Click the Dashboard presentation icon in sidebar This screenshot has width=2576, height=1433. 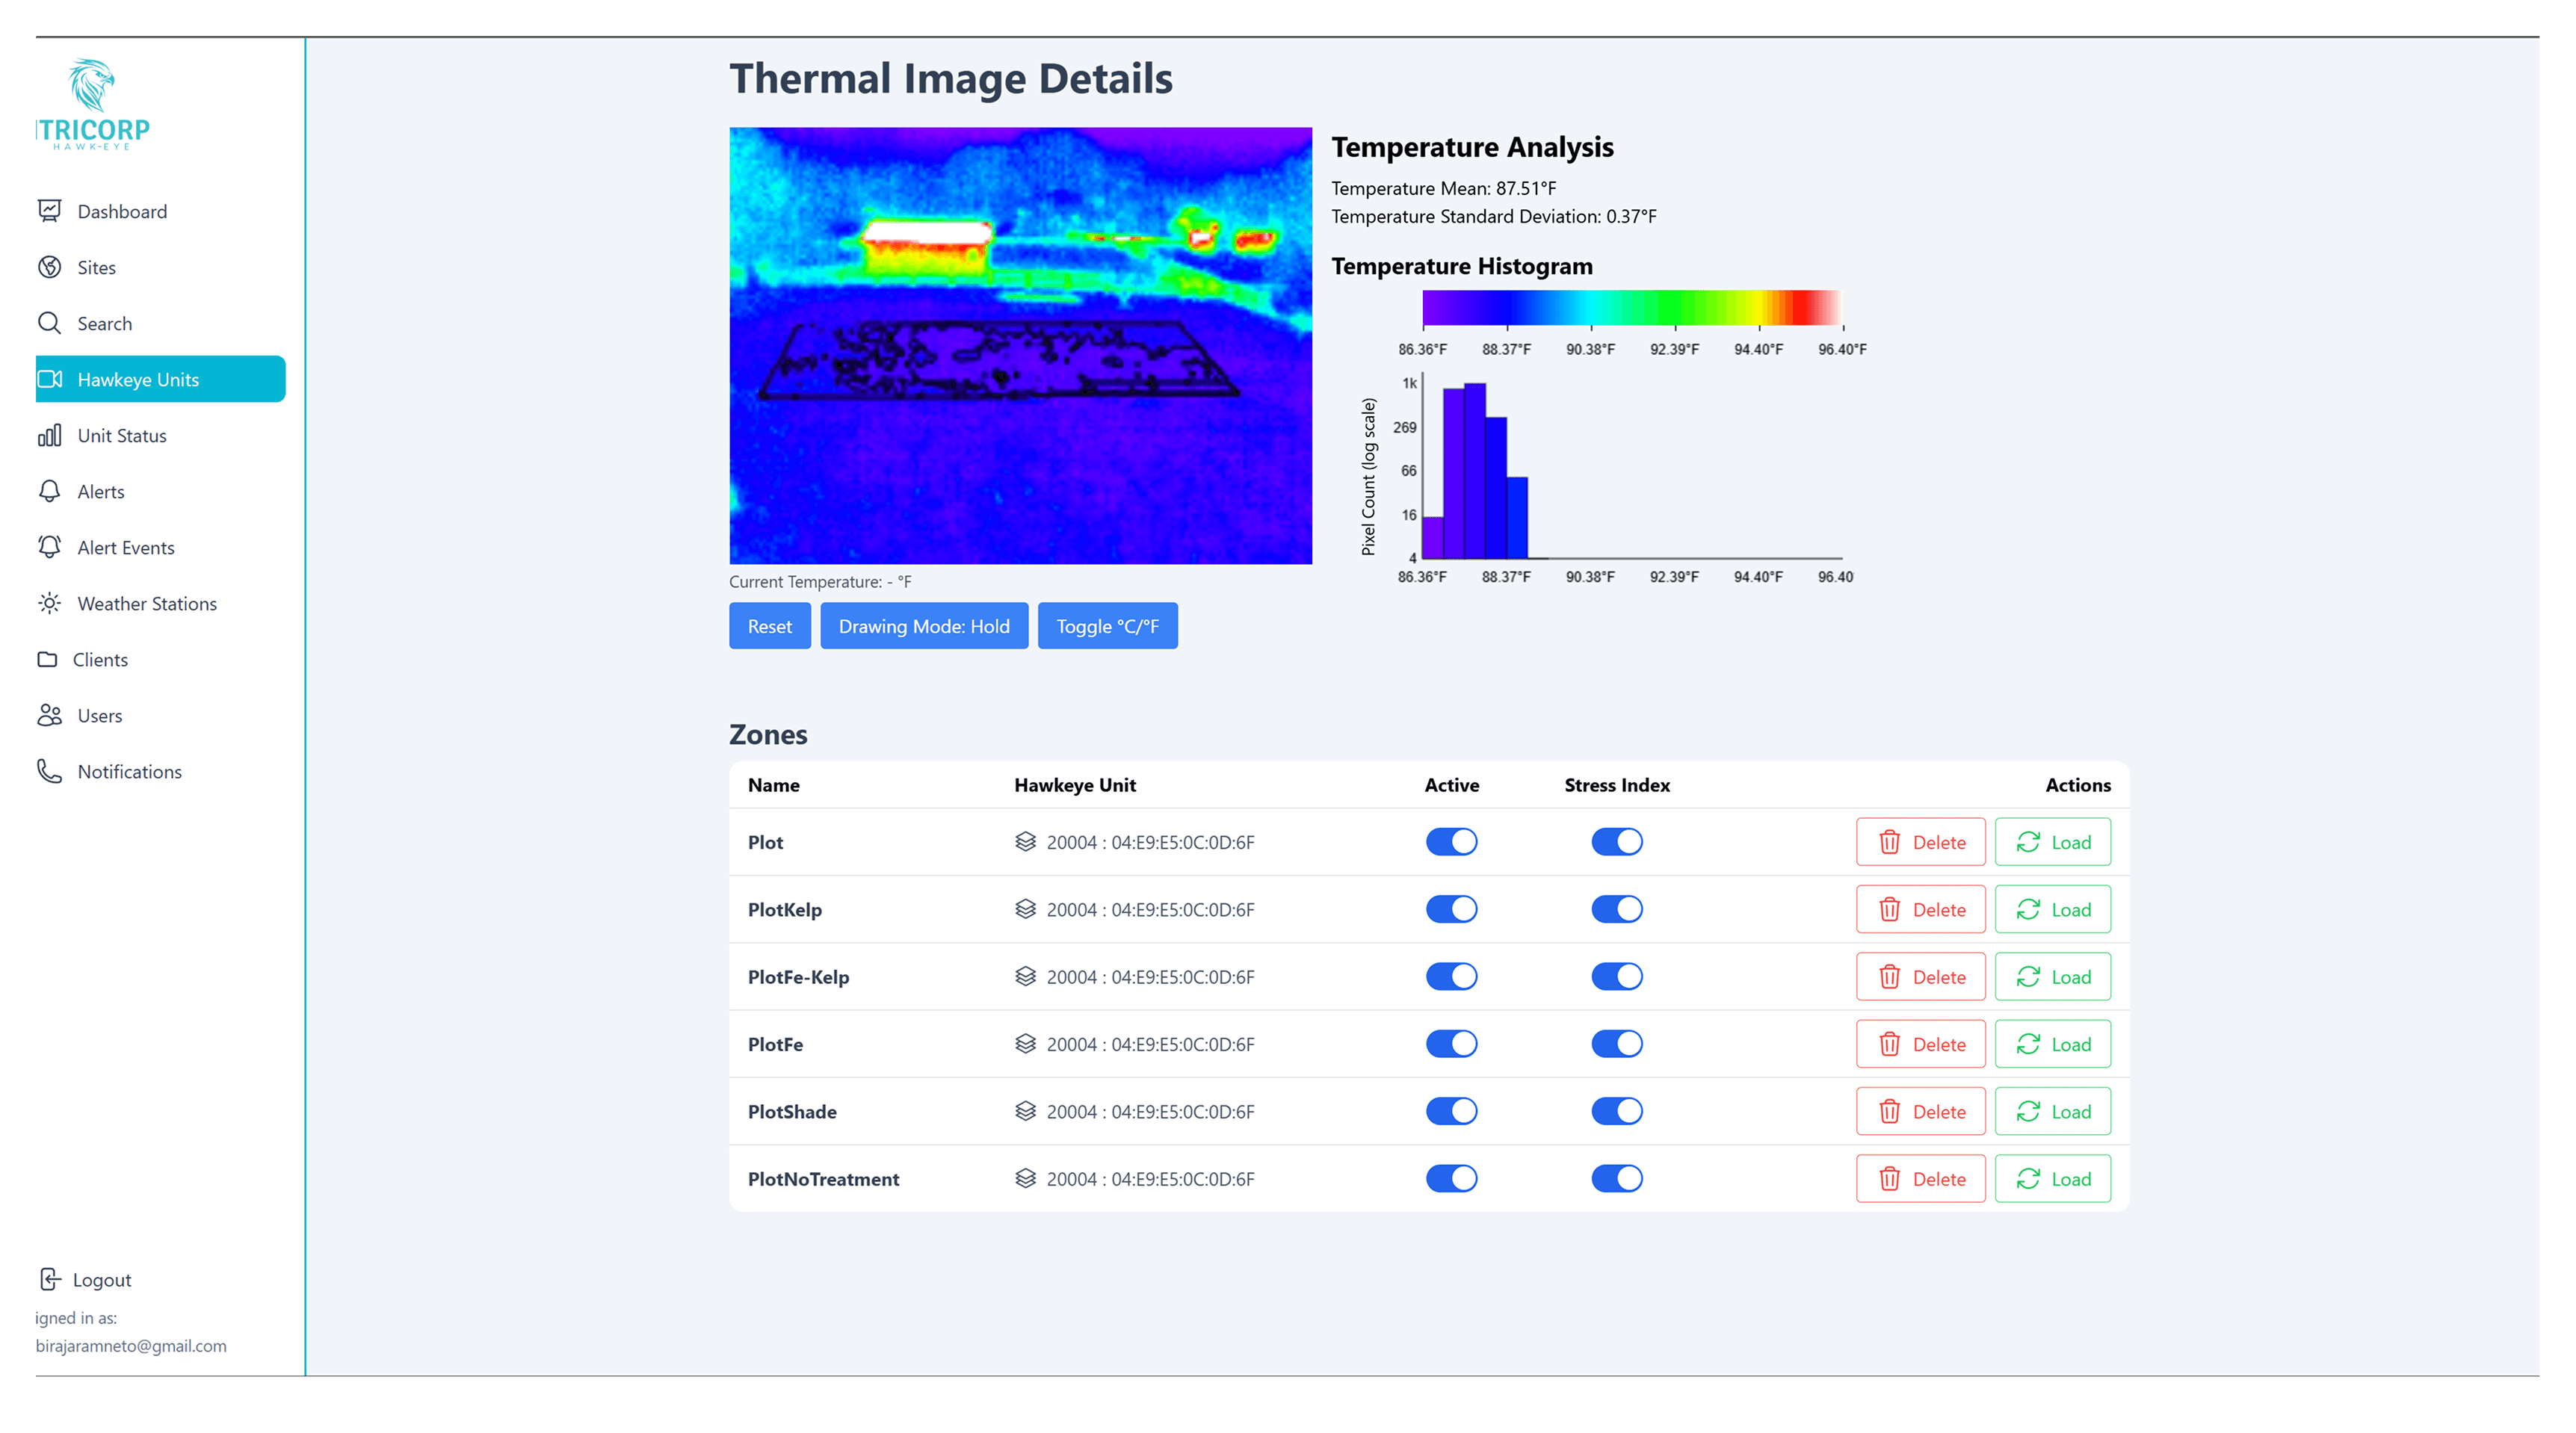tap(49, 211)
